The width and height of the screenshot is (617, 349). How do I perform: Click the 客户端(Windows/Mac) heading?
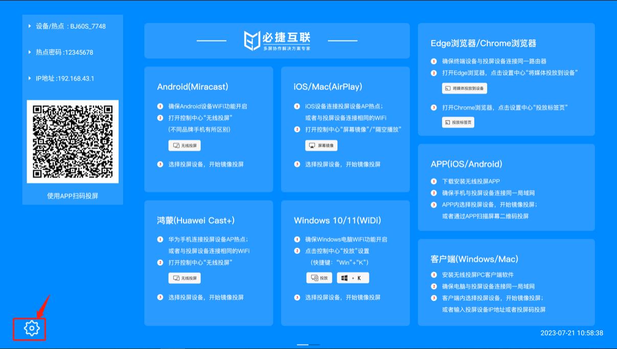474,259
